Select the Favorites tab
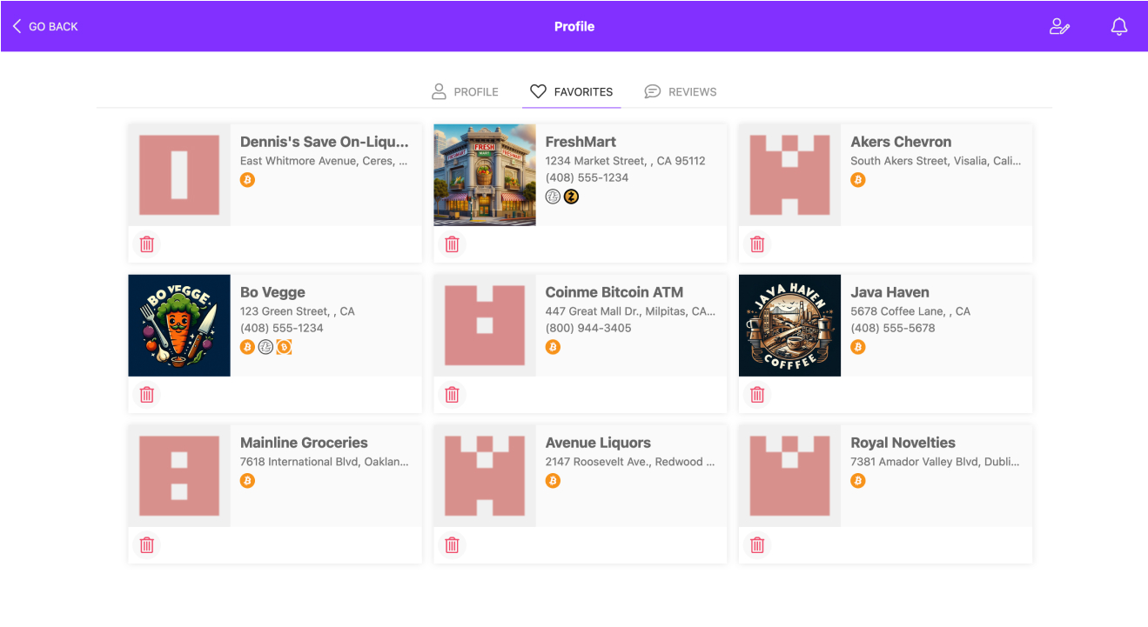The image size is (1148, 627). (572, 91)
